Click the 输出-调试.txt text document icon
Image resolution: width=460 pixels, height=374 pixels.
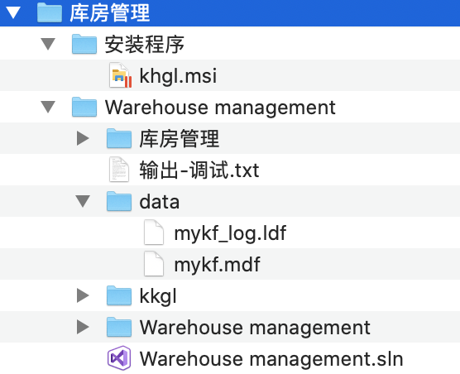pyautogui.click(x=119, y=170)
